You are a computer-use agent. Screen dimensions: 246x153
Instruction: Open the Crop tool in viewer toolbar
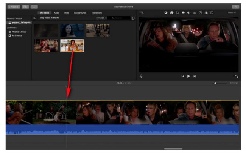(177, 12)
